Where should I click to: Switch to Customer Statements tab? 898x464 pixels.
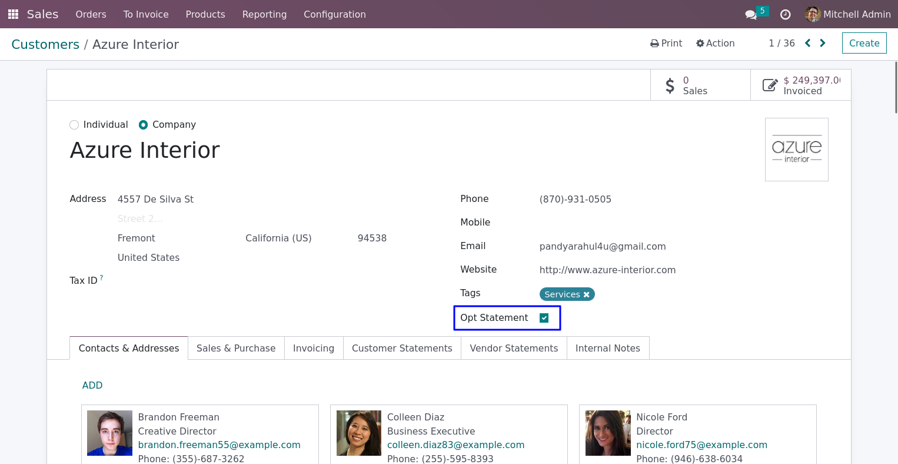[x=402, y=348]
